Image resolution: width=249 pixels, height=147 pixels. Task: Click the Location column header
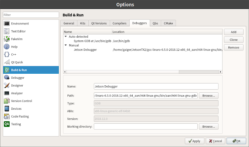pos(167,32)
